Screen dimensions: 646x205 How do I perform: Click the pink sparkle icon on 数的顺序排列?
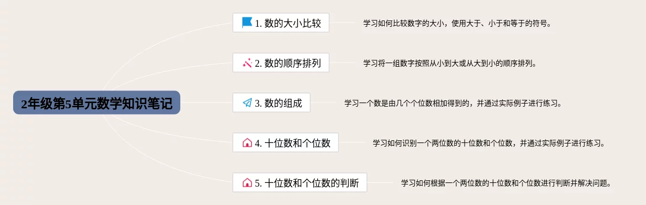click(247, 63)
